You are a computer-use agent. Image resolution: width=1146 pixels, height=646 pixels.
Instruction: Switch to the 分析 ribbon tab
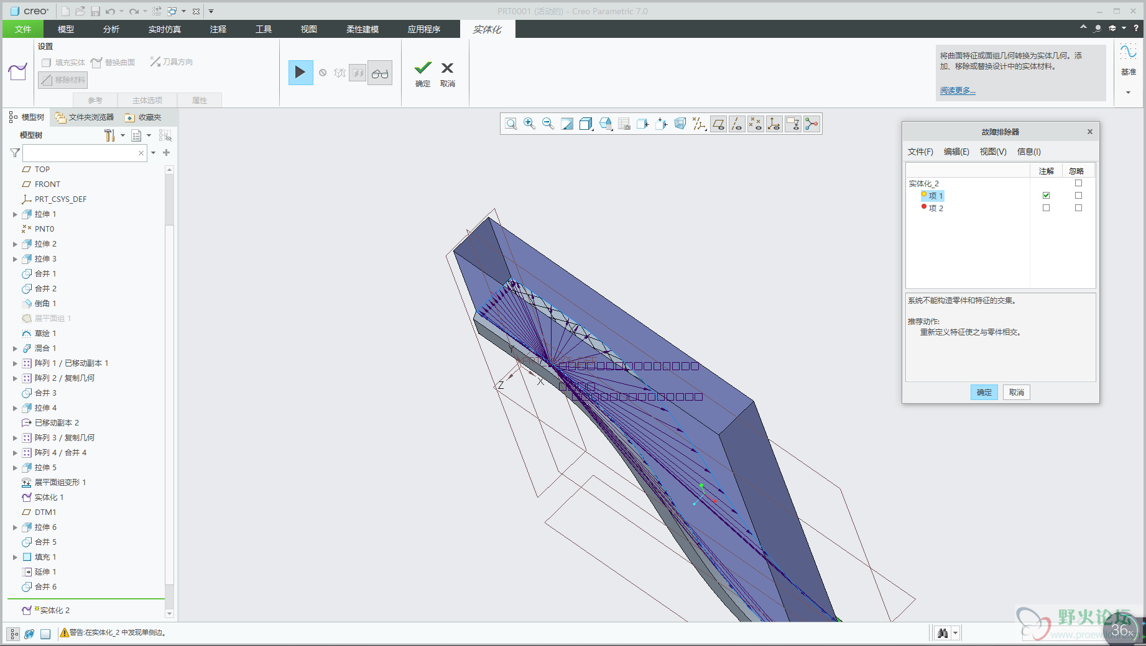click(x=111, y=29)
